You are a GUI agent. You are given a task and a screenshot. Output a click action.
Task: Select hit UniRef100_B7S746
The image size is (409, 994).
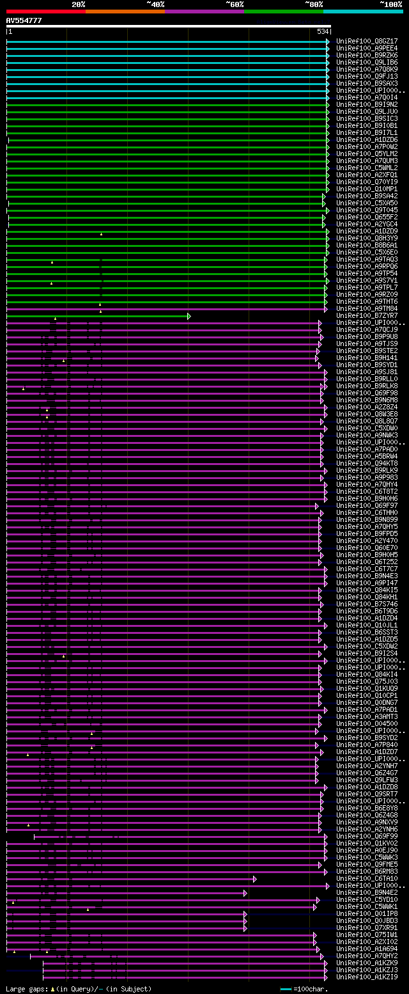(367, 604)
